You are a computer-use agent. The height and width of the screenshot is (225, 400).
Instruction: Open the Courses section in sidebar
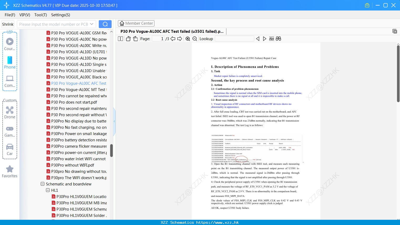(10, 44)
